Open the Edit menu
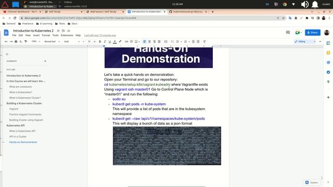The image size is (333, 187). (21, 35)
